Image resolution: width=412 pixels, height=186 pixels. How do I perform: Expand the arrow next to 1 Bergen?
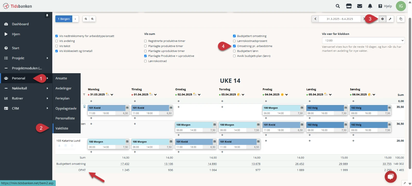[75, 19]
